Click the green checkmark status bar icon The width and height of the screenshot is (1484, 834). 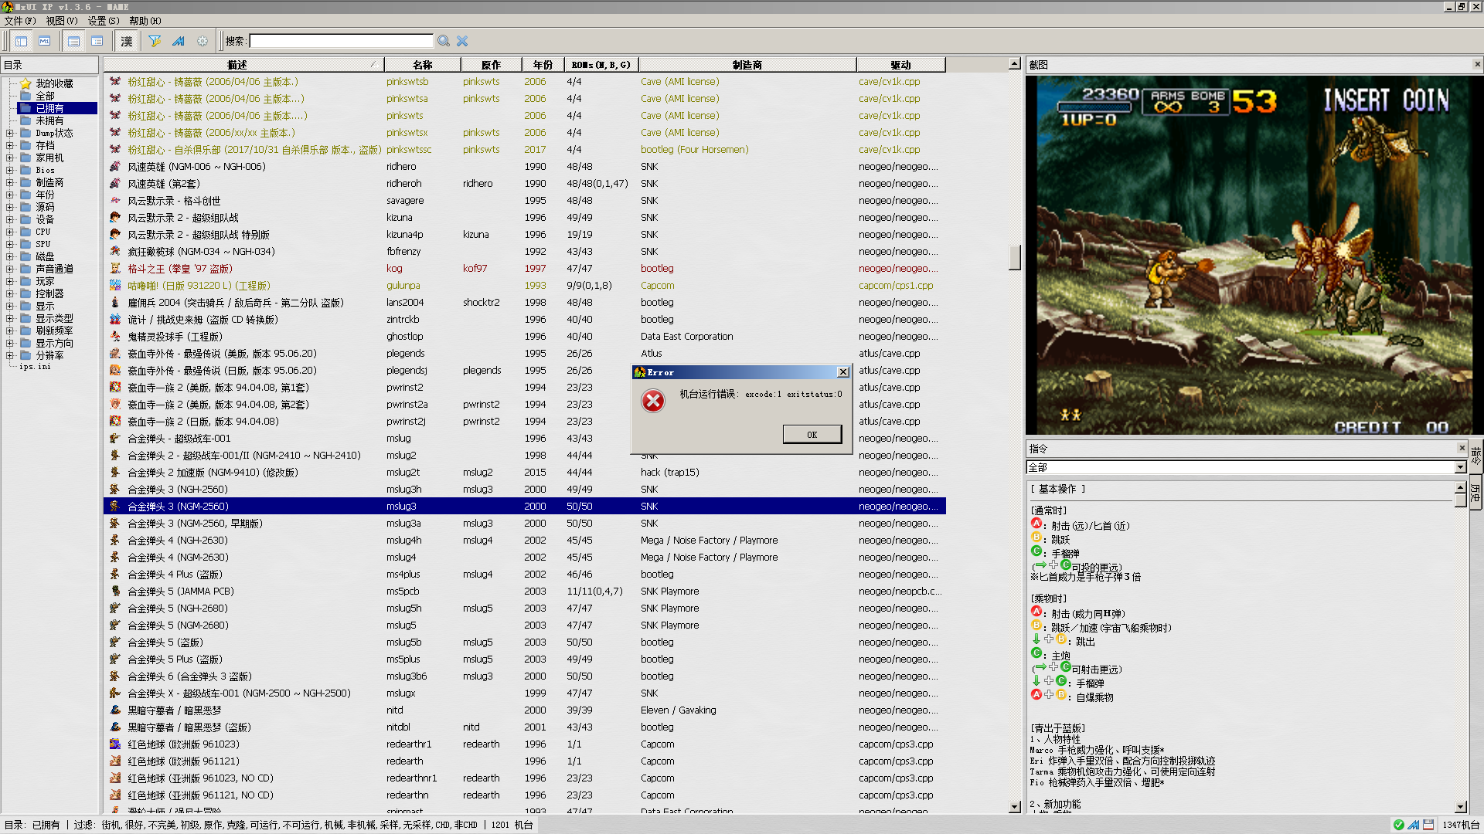1398,825
